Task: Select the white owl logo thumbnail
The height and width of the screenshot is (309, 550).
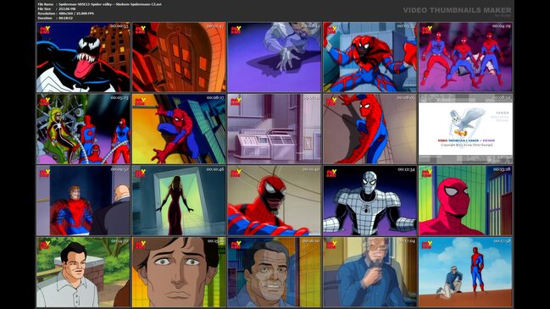Action: (465, 129)
